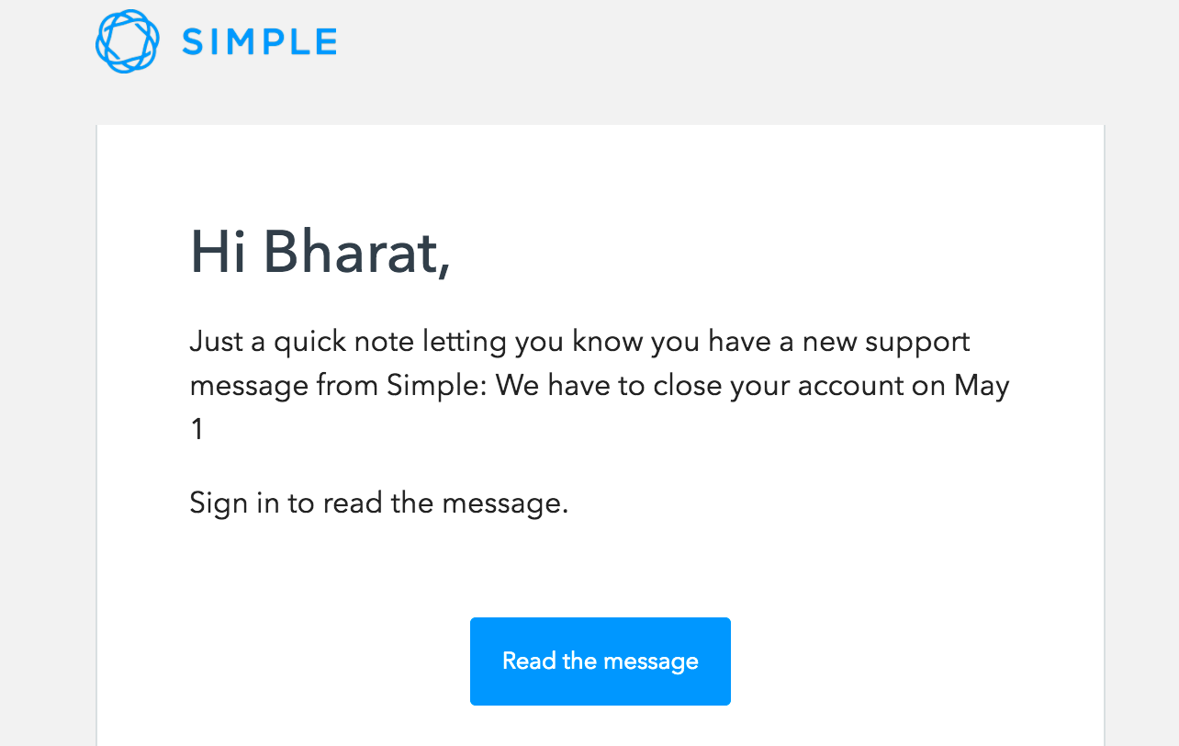Click the words 'you have a' in first line
Image resolution: width=1179 pixels, height=746 pixels.
tap(723, 342)
